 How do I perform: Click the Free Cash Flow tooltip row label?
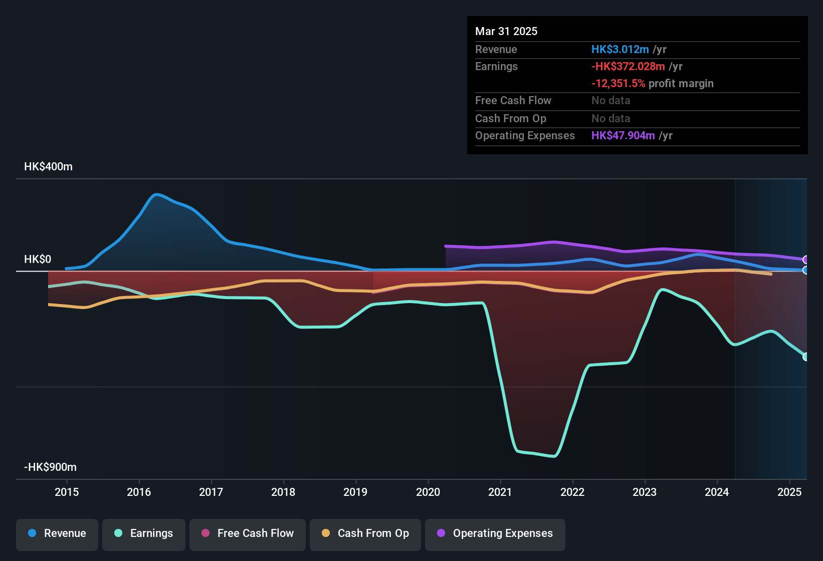pos(513,100)
